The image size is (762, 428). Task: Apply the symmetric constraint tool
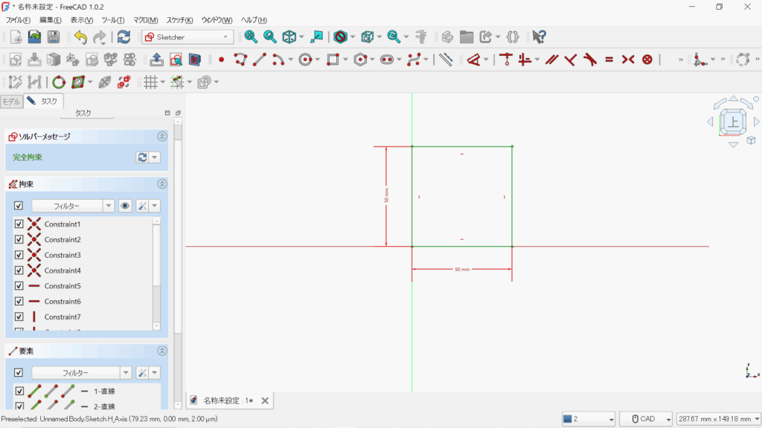pyautogui.click(x=628, y=59)
